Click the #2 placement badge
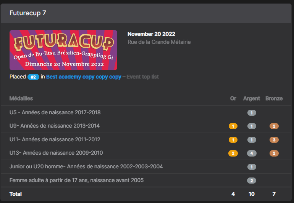 (33, 77)
